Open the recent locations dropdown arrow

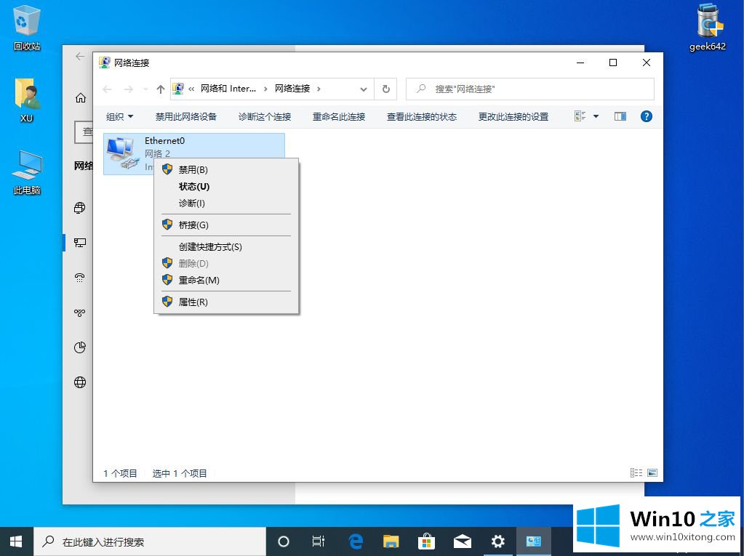(145, 89)
